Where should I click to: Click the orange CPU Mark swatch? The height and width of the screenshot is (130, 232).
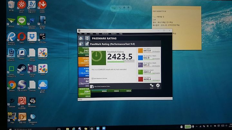coord(140,51)
